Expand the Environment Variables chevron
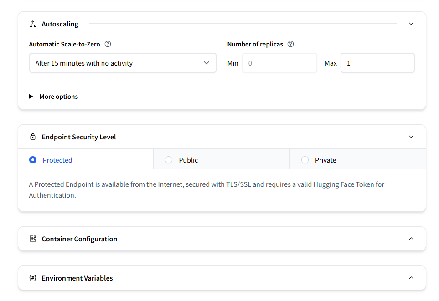 411,278
